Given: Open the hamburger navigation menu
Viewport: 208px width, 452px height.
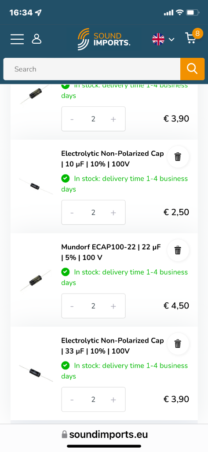Looking at the screenshot, I should pos(17,39).
